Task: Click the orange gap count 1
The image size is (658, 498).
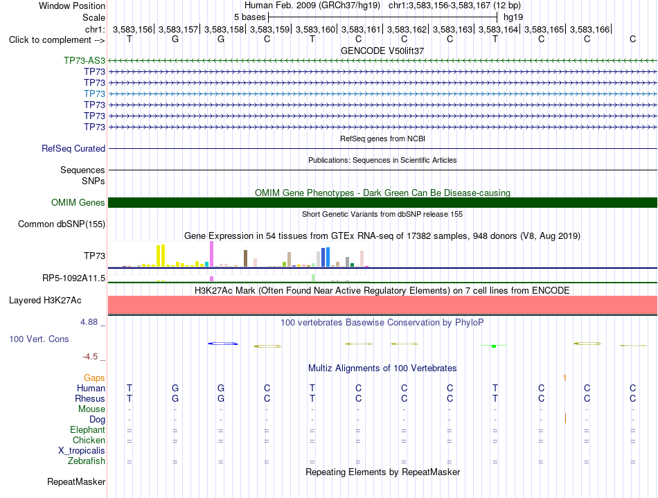Action: 564,378
